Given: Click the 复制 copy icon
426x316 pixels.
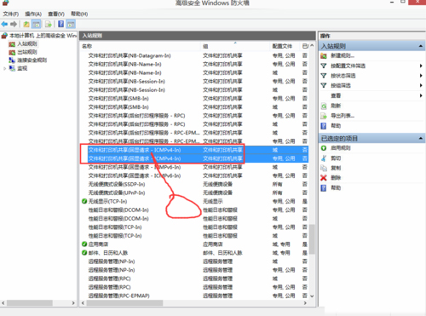Looking at the screenshot, I should click(x=324, y=168).
